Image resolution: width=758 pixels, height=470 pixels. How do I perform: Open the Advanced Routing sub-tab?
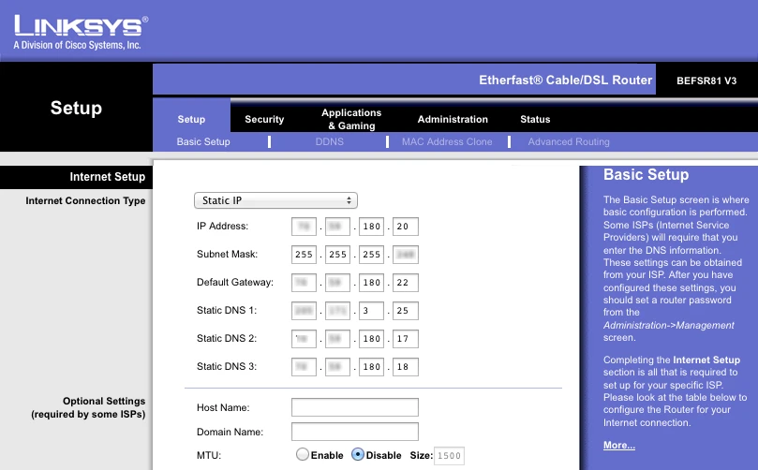point(569,142)
